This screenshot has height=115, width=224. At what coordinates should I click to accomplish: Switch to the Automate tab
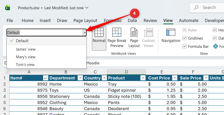coord(189,20)
